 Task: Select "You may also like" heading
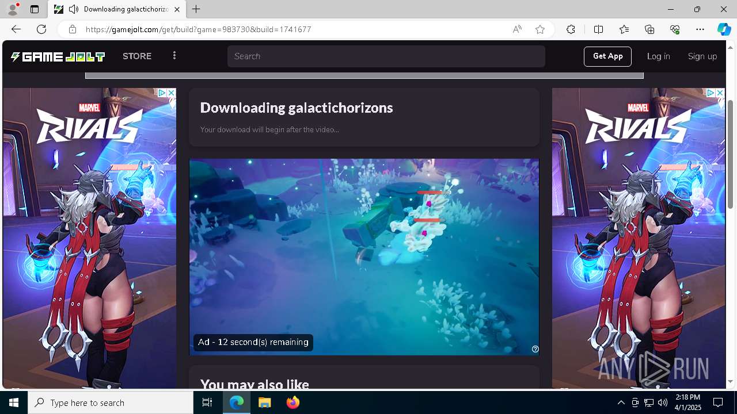(x=254, y=384)
